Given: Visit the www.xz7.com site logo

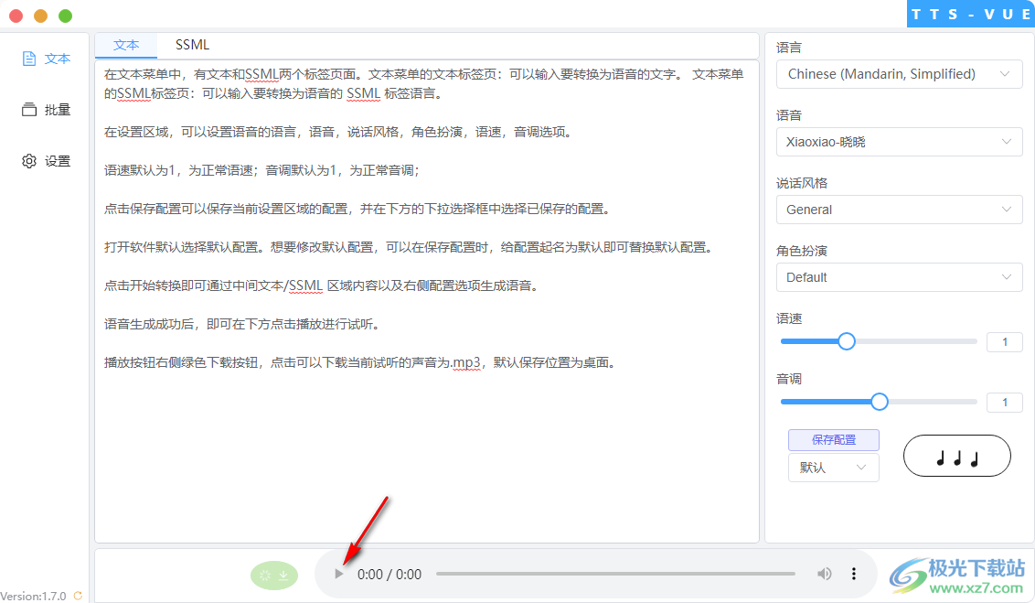Looking at the screenshot, I should [969, 574].
